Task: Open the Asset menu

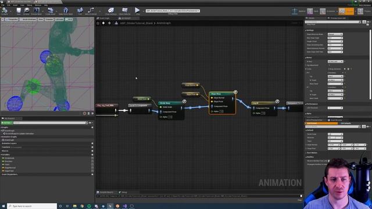Action: point(15,5)
